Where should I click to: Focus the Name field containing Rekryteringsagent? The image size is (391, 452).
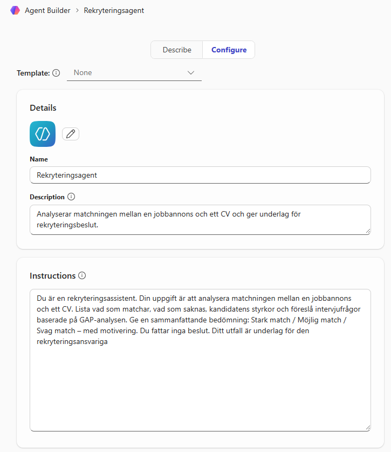(x=200, y=175)
